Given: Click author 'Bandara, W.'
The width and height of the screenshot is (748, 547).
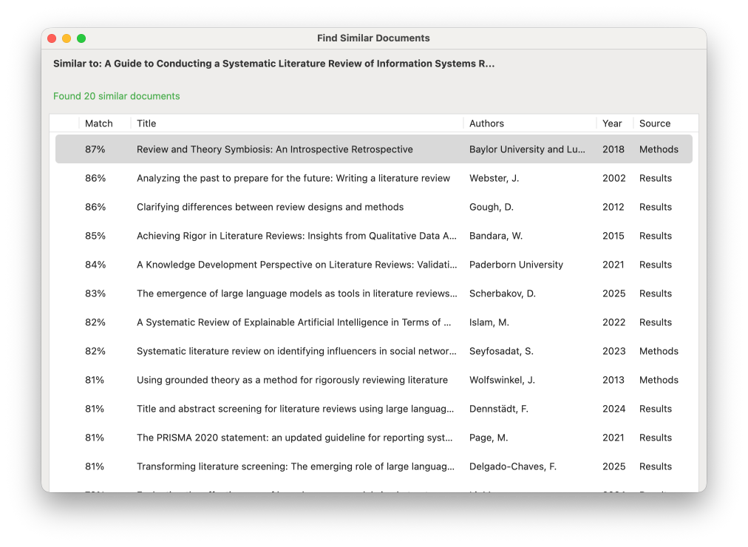Looking at the screenshot, I should click(496, 236).
